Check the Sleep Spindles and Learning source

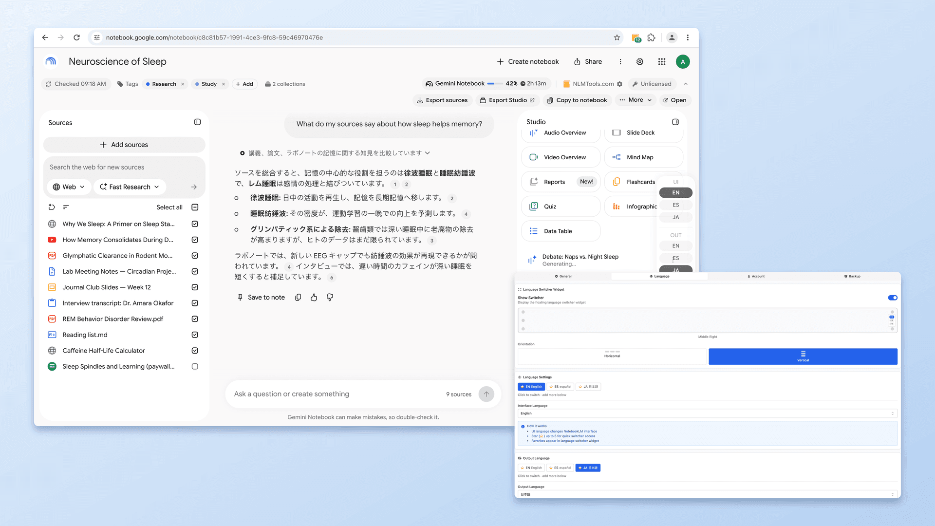(195, 367)
